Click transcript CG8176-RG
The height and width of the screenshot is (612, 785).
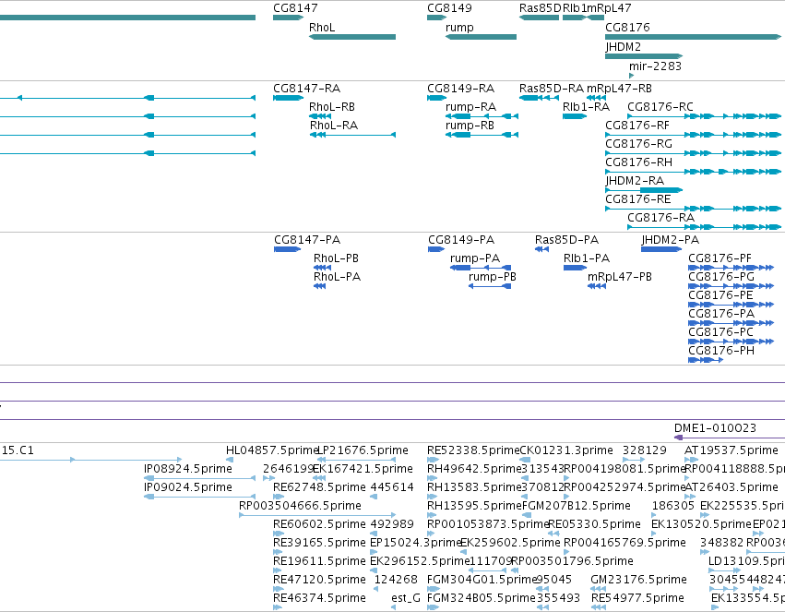pos(638,144)
